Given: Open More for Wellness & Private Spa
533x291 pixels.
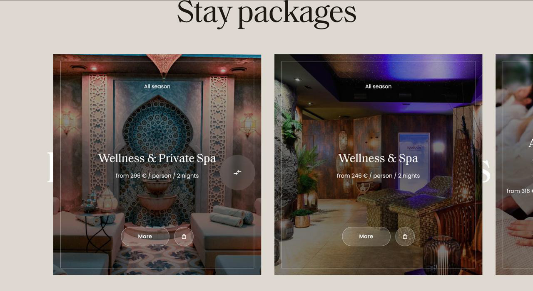Looking at the screenshot, I should coord(145,236).
